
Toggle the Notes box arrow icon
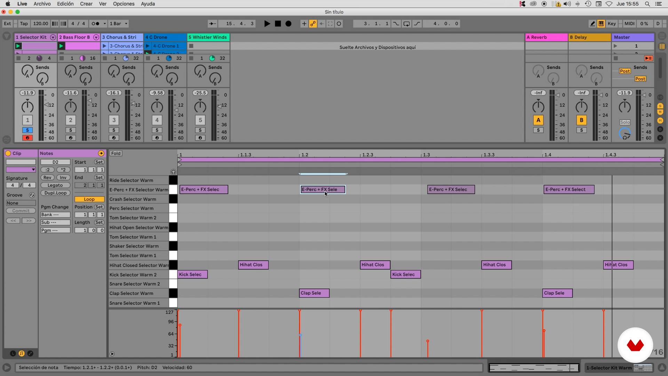101,153
